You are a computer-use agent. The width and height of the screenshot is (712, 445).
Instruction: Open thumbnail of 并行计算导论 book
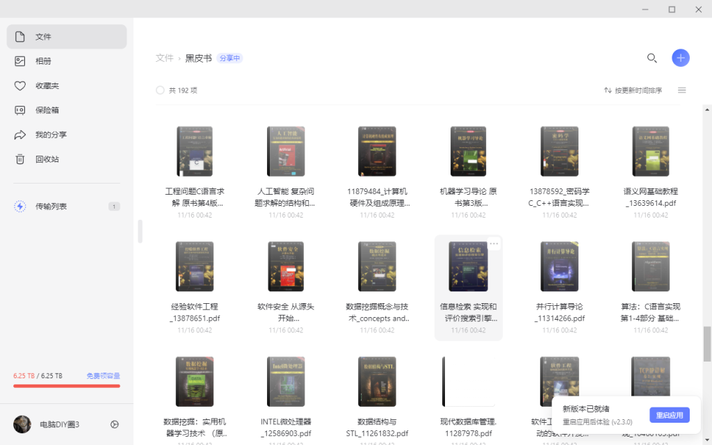[x=560, y=266]
